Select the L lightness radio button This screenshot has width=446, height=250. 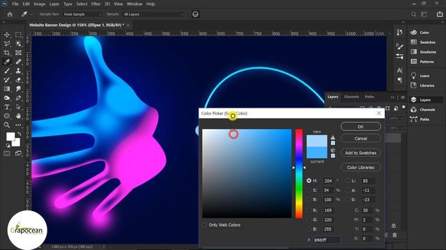[348, 181]
